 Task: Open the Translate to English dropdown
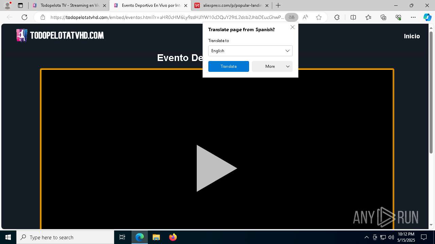(x=250, y=51)
